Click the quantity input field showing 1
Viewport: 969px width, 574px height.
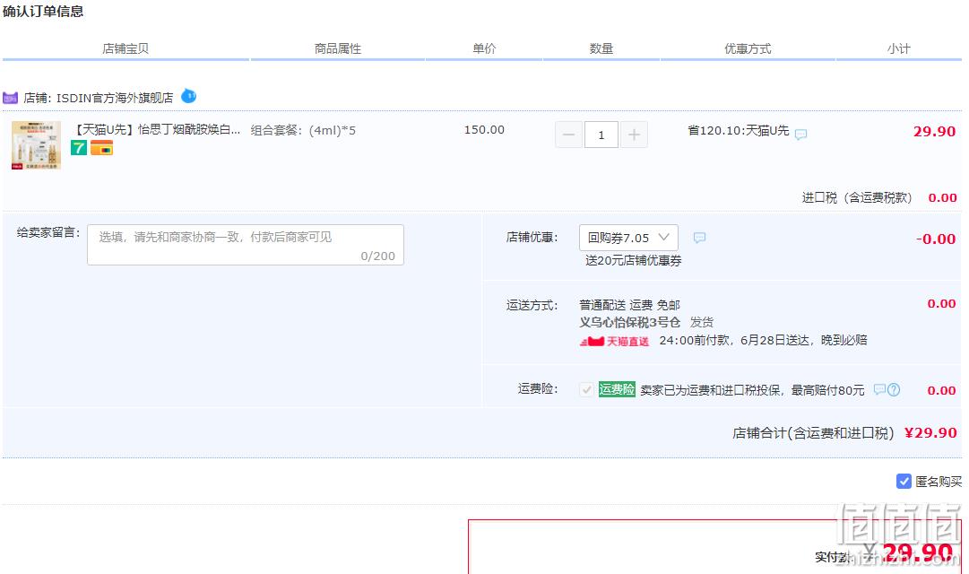[x=601, y=135]
